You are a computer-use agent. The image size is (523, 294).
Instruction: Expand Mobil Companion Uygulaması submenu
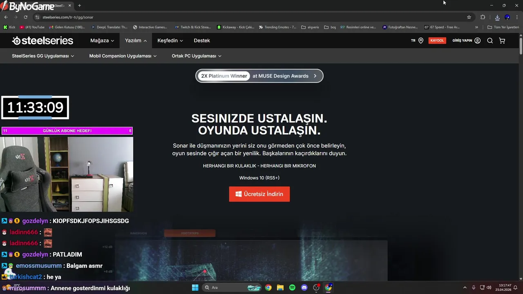123,56
